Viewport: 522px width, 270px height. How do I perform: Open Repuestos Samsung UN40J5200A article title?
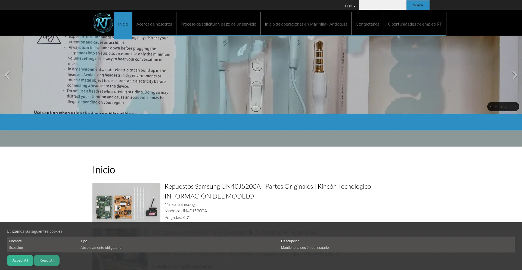(268, 187)
